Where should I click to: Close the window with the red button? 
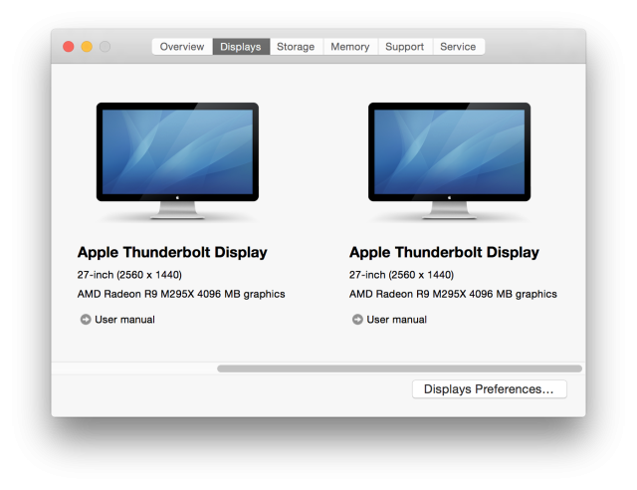click(69, 47)
